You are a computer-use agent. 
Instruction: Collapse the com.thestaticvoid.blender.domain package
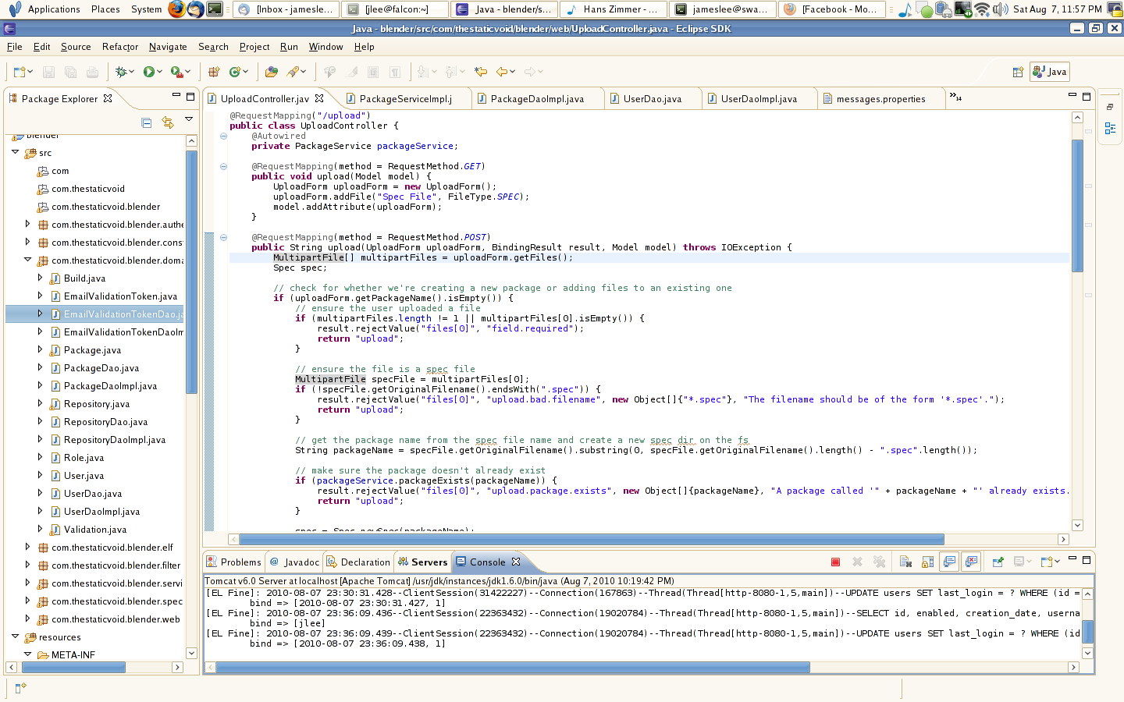28,261
